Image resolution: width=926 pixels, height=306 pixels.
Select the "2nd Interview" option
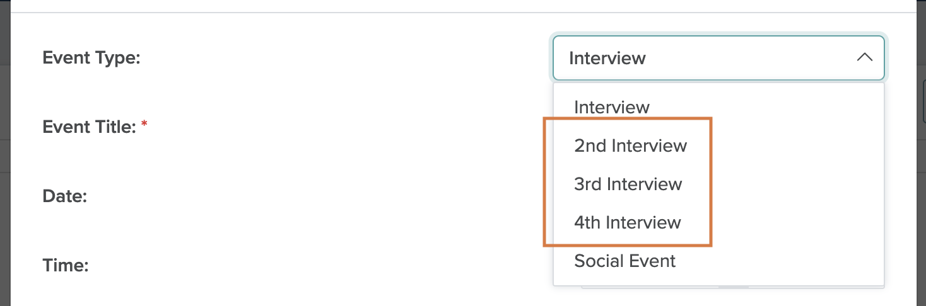click(630, 146)
